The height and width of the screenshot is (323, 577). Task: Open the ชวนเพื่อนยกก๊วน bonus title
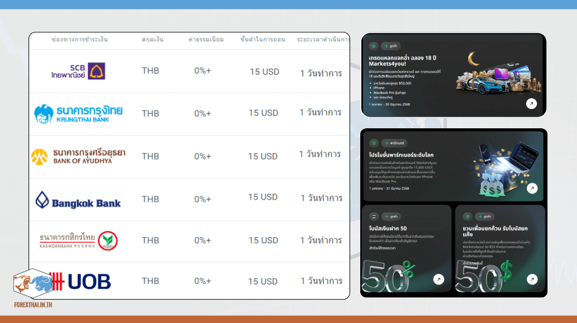[x=494, y=231]
